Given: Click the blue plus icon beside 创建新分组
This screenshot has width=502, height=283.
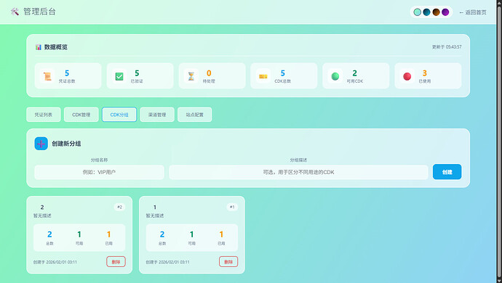Looking at the screenshot, I should 41,144.
